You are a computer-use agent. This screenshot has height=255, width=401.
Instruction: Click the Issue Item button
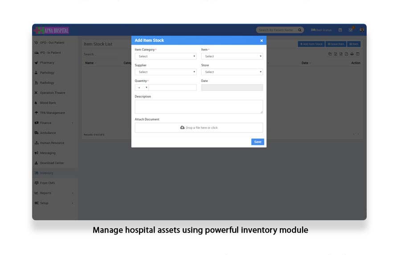(336, 44)
